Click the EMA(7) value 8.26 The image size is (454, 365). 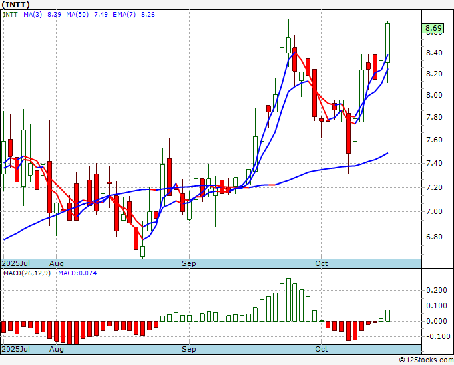tap(148, 14)
